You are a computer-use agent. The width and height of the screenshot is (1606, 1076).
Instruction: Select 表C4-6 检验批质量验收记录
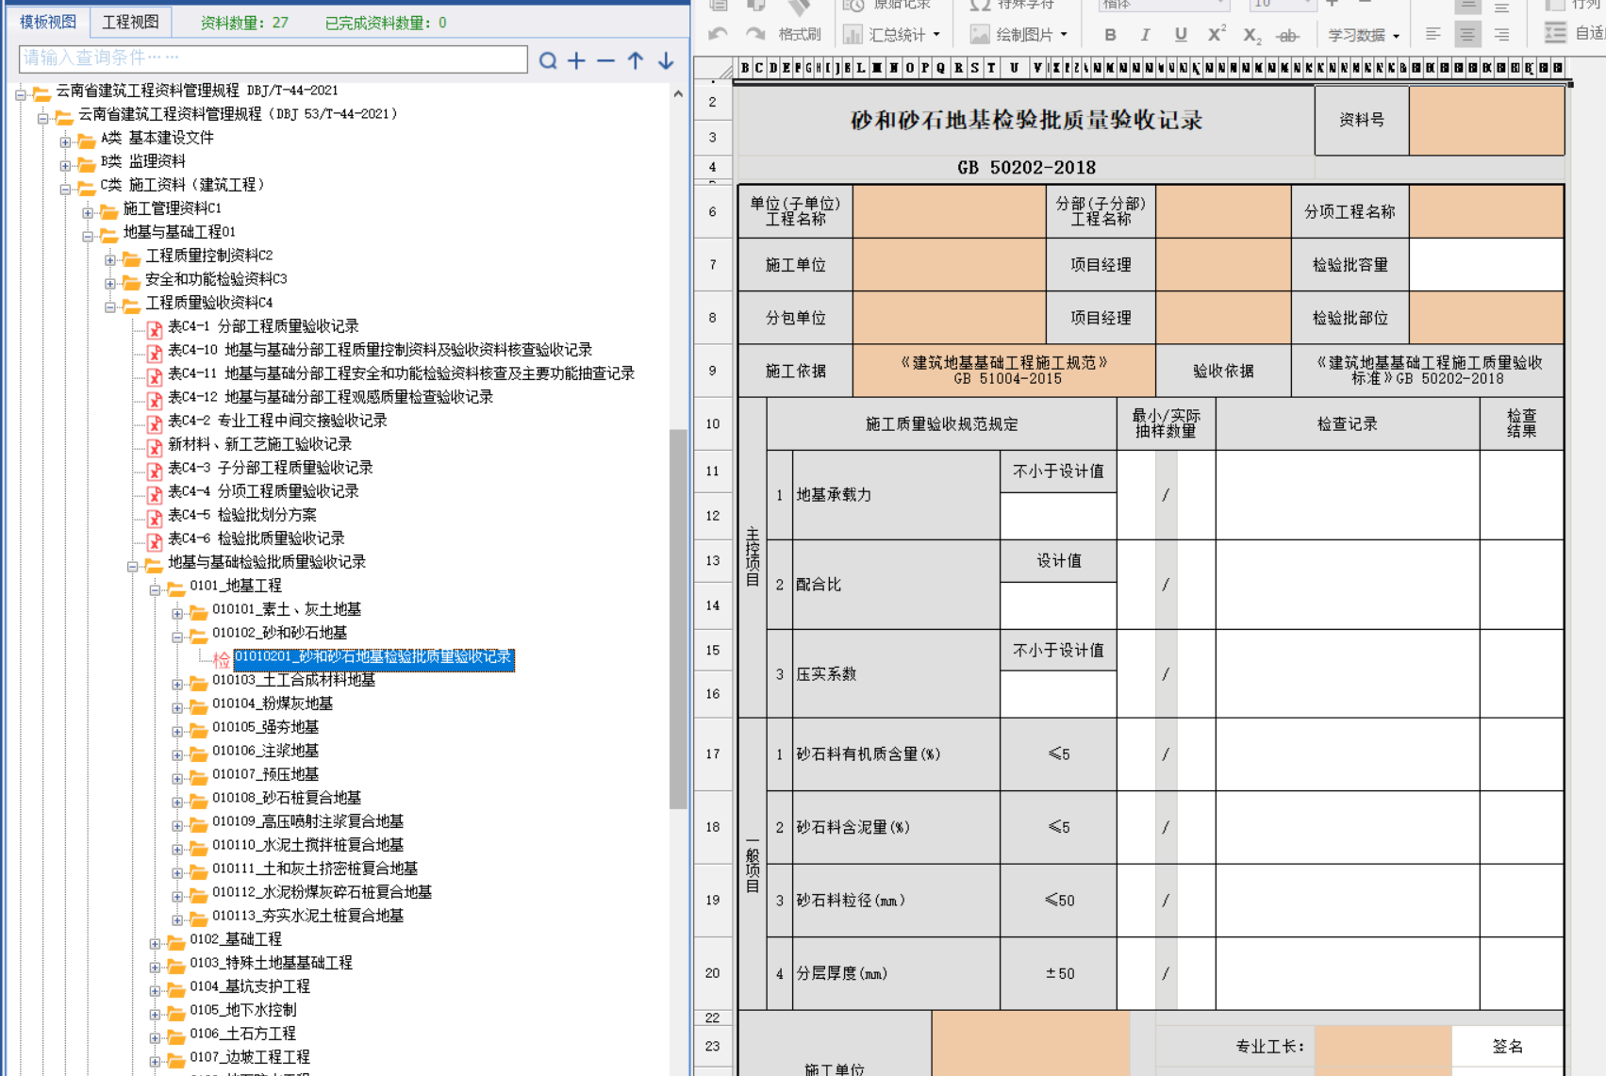[x=257, y=538]
